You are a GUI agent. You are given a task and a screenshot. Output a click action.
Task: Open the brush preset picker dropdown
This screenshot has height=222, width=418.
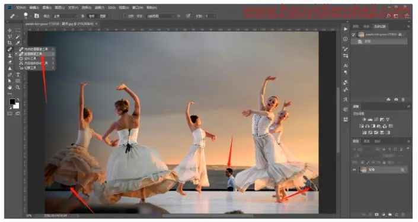pyautogui.click(x=27, y=16)
